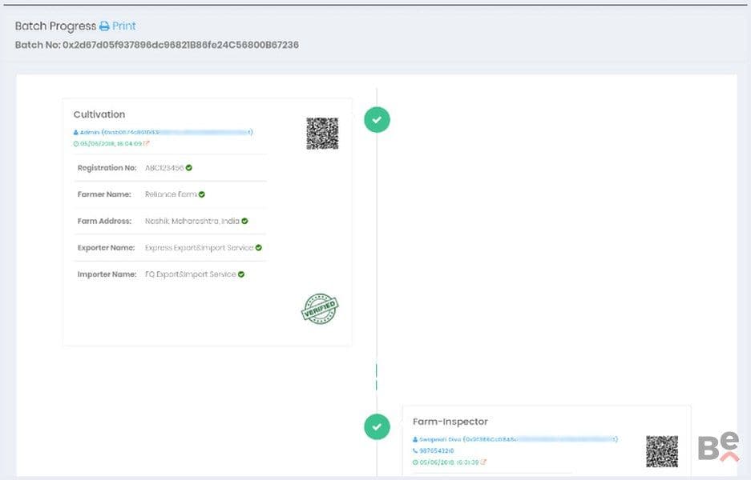This screenshot has height=480, width=751.
Task: Open the Admin account link in Cultivation
Action: 163,132
